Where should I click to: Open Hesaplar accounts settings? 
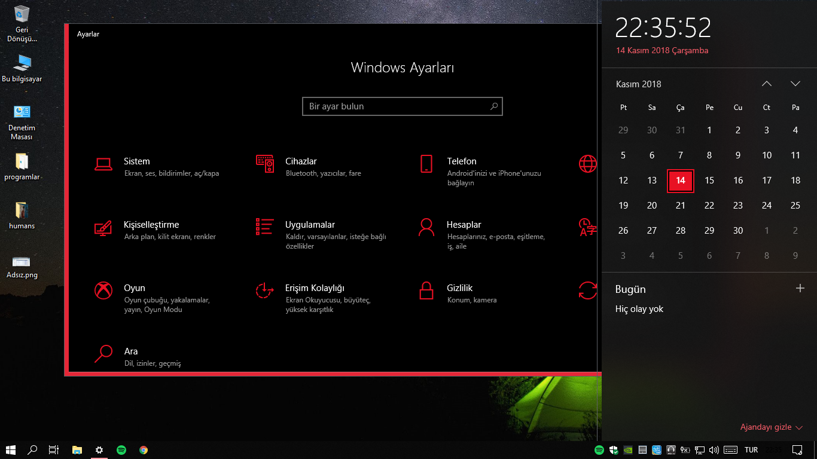(483, 234)
